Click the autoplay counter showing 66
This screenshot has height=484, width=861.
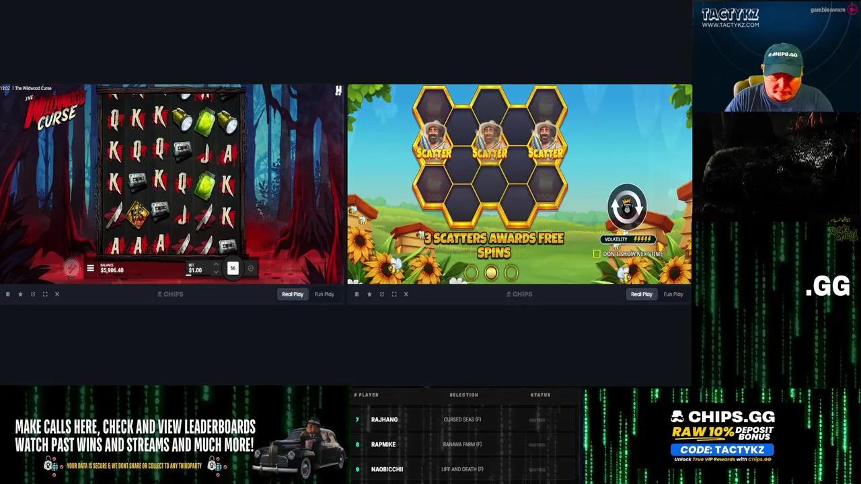click(233, 268)
